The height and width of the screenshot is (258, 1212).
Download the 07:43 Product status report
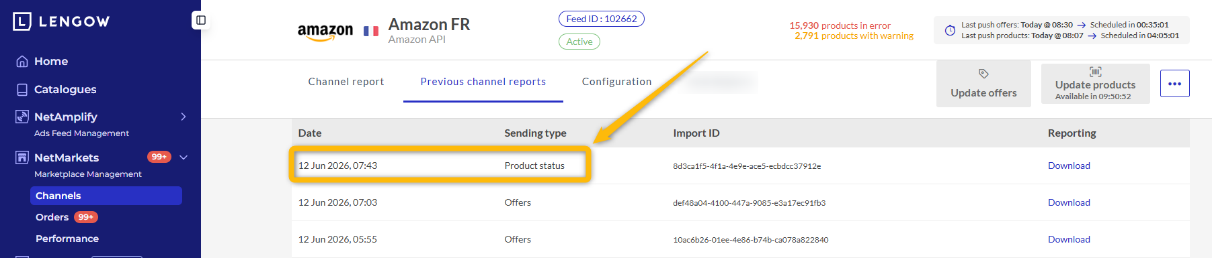coord(1069,166)
